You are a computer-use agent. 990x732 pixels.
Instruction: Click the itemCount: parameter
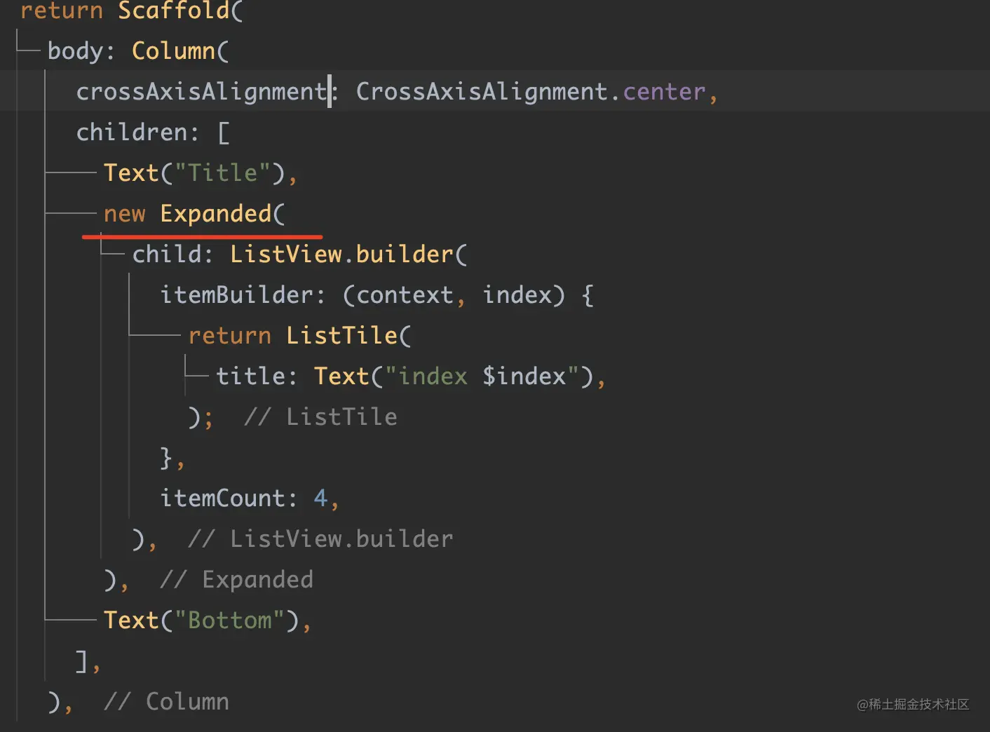coord(229,499)
